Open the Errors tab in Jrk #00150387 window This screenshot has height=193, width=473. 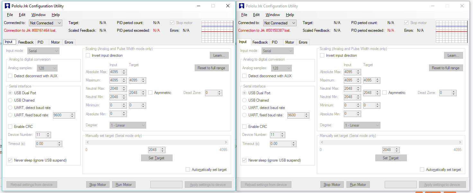303,42
